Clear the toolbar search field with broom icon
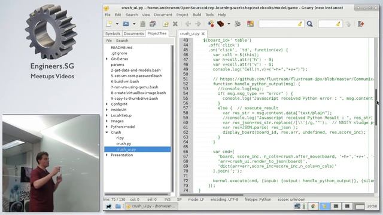The height and width of the screenshot is (215, 383). point(300,24)
